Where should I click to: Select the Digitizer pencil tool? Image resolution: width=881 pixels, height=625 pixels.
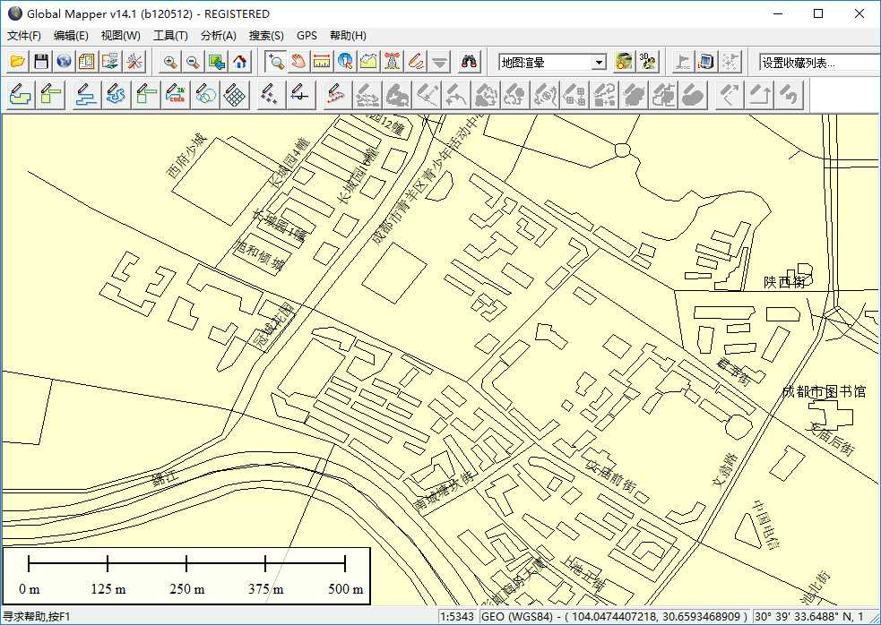tap(416, 61)
